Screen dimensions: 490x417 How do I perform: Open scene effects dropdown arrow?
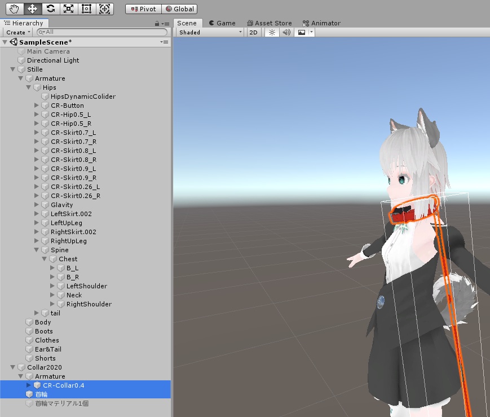[x=312, y=32]
